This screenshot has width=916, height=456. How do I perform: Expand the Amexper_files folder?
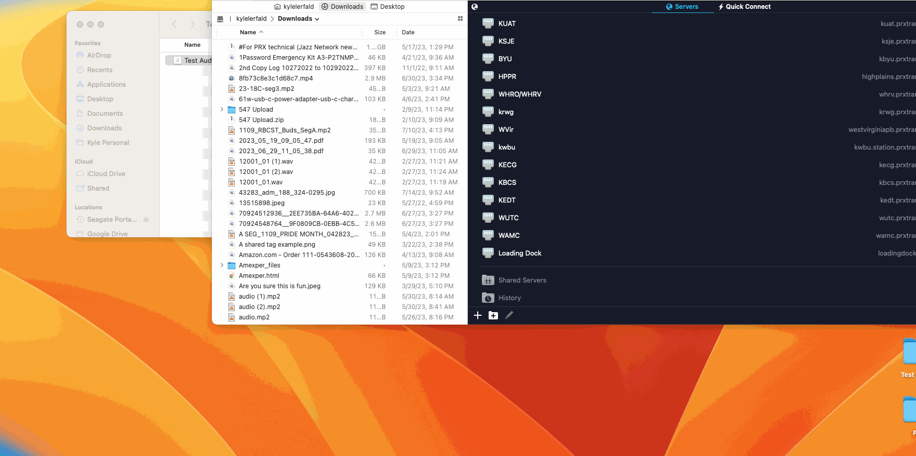[x=222, y=265]
